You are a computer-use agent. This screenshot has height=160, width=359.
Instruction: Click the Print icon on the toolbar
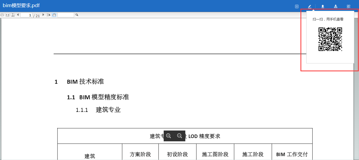tap(2, 15)
